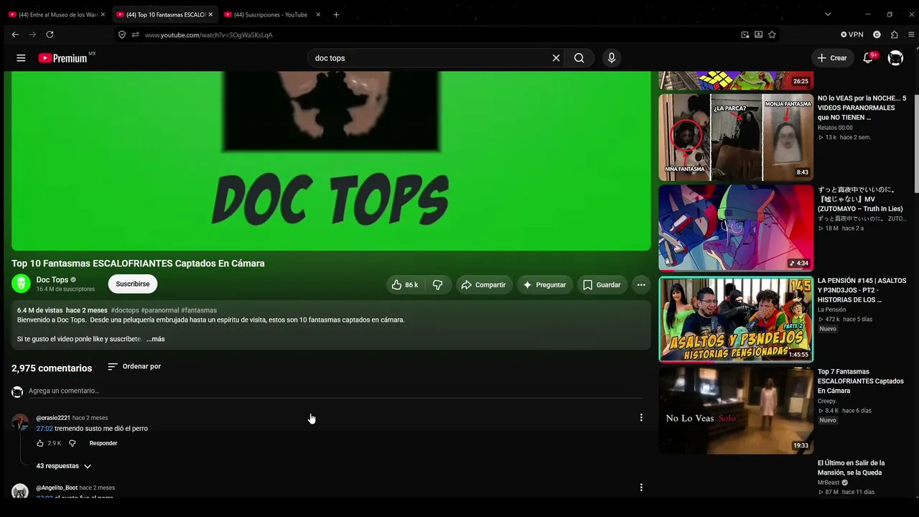The width and height of the screenshot is (919, 517).
Task: Open the #fantasmas hashtag
Action: [x=199, y=310]
